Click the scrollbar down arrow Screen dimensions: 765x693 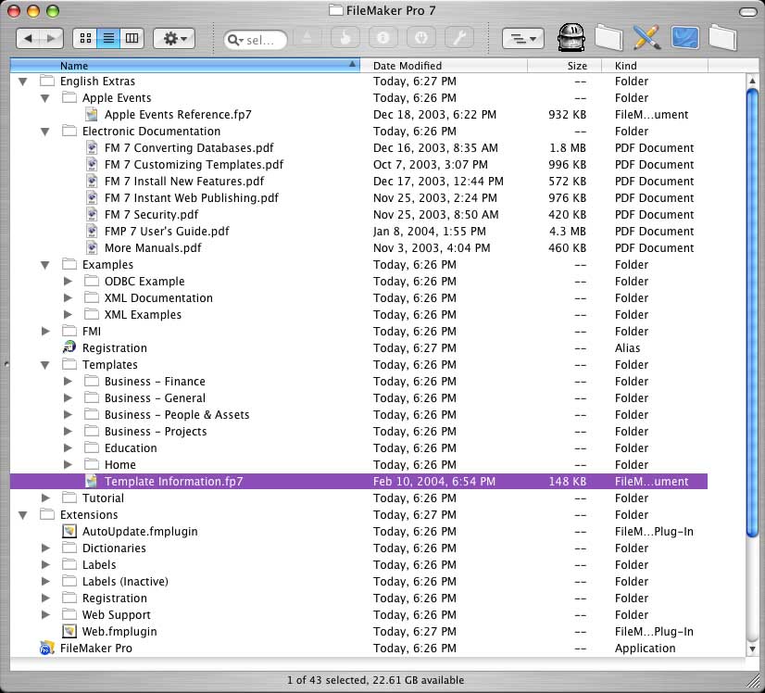coord(752,649)
